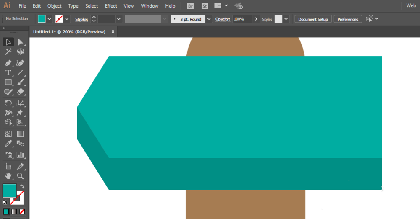The width and height of the screenshot is (420, 219).
Task: Open the Edit menu
Action: pyautogui.click(x=37, y=6)
